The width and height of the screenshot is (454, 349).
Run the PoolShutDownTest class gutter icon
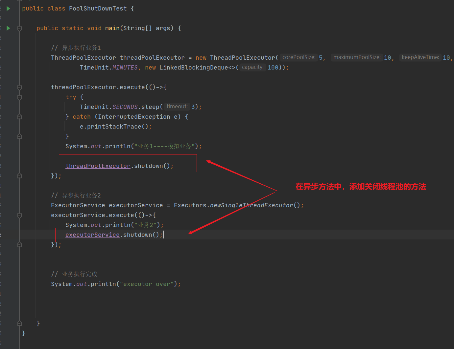9,9
